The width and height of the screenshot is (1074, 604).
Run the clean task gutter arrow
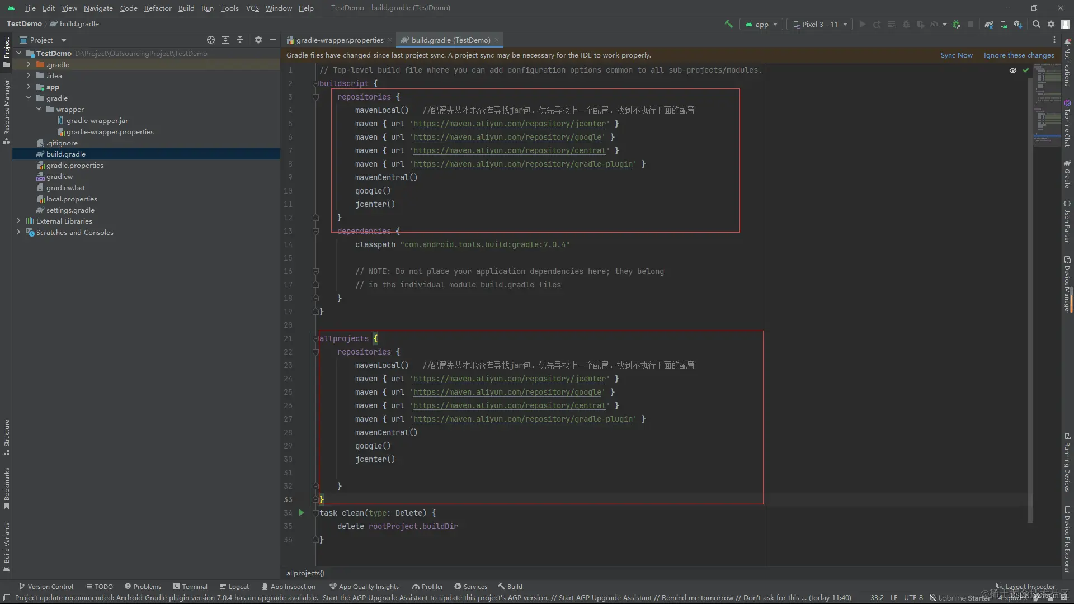pos(301,512)
